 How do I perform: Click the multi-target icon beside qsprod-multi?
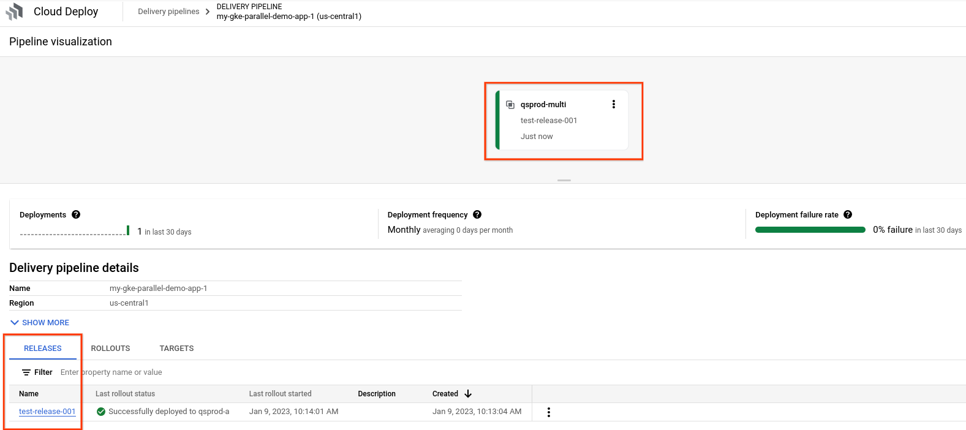click(x=510, y=105)
